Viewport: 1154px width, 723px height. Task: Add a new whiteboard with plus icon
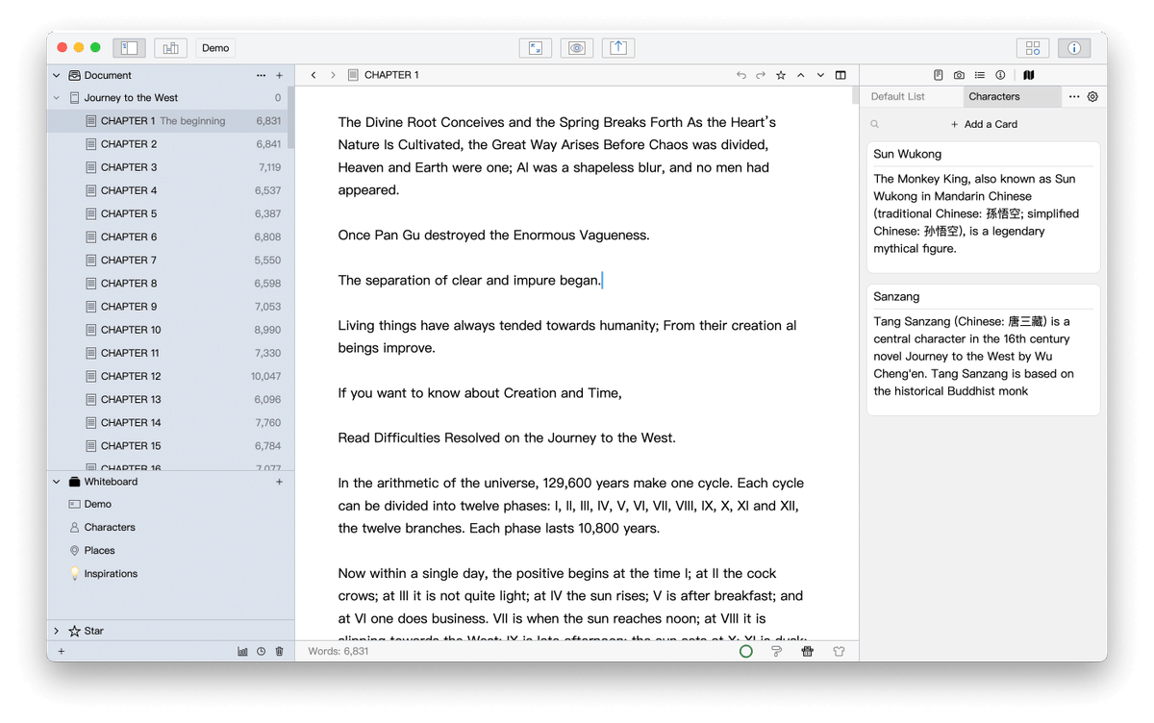[x=280, y=482]
